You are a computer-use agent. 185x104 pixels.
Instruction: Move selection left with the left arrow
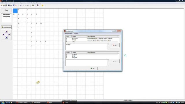coord(4,35)
